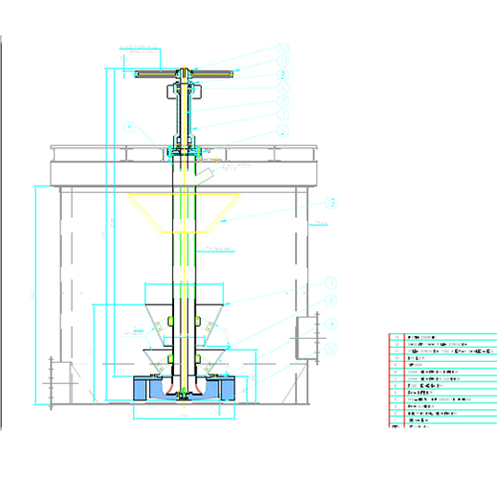
Task: Click balloon callout number 8
Action: tap(331, 301)
